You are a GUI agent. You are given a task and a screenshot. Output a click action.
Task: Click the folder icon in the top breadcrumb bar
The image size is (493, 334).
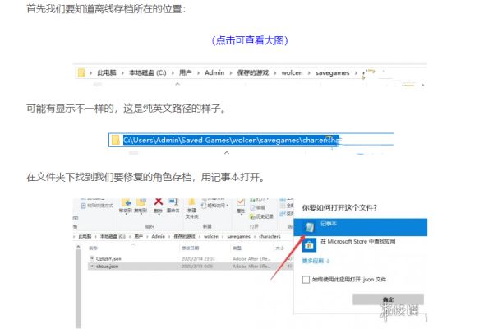[81, 72]
